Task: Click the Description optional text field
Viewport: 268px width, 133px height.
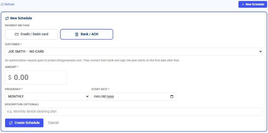Action: coord(134,111)
